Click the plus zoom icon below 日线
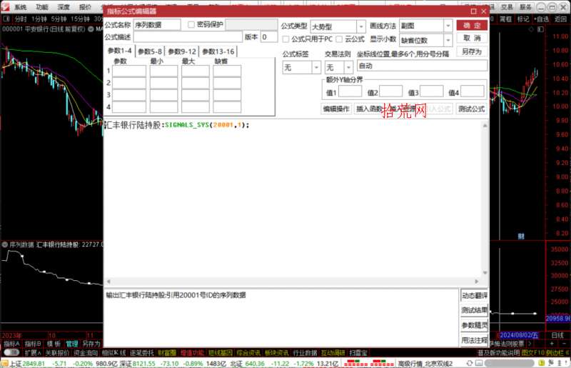571x368 pixels. click(x=552, y=343)
